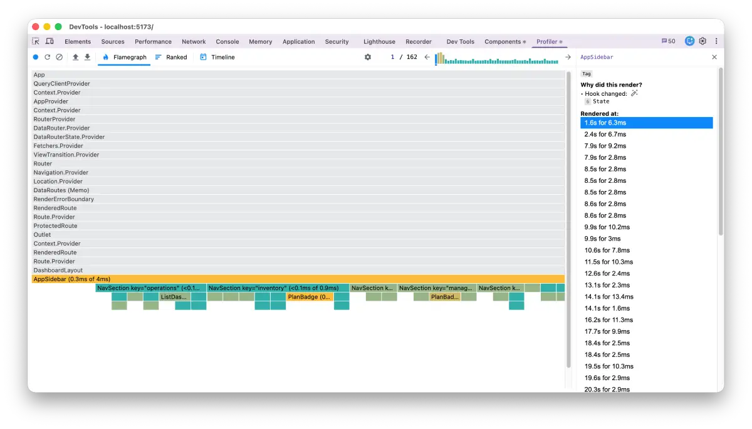Select render at 19.5s for 10.3ms
This screenshot has width=752, height=429.
pyautogui.click(x=647, y=366)
